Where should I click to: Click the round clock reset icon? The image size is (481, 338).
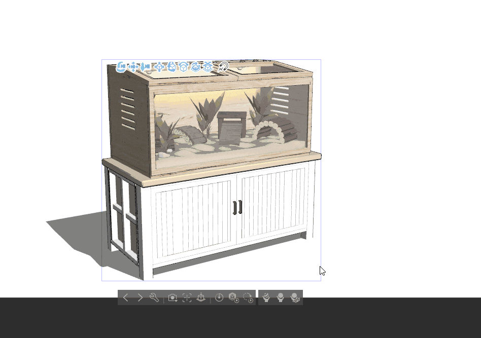219,298
